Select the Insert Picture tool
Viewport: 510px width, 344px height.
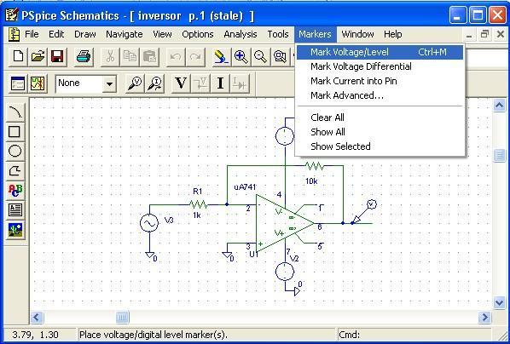(15, 230)
